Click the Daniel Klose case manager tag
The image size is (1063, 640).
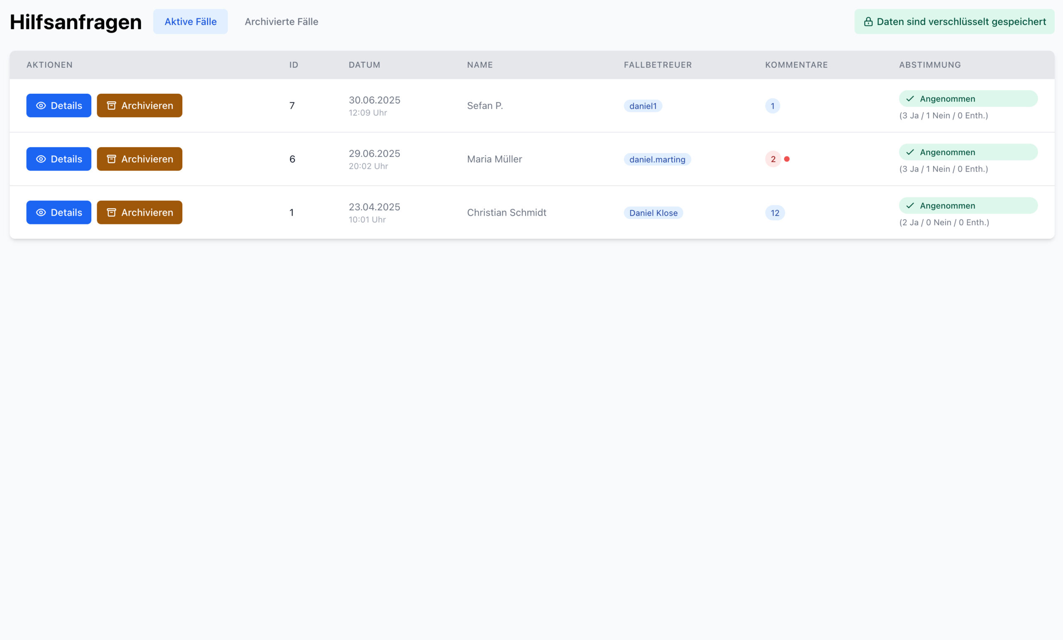tap(653, 213)
